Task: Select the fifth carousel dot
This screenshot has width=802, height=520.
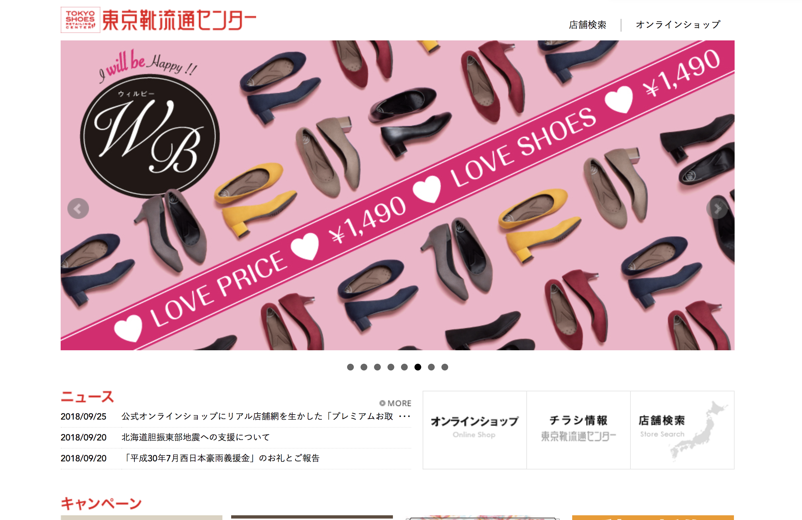Action: [x=404, y=367]
